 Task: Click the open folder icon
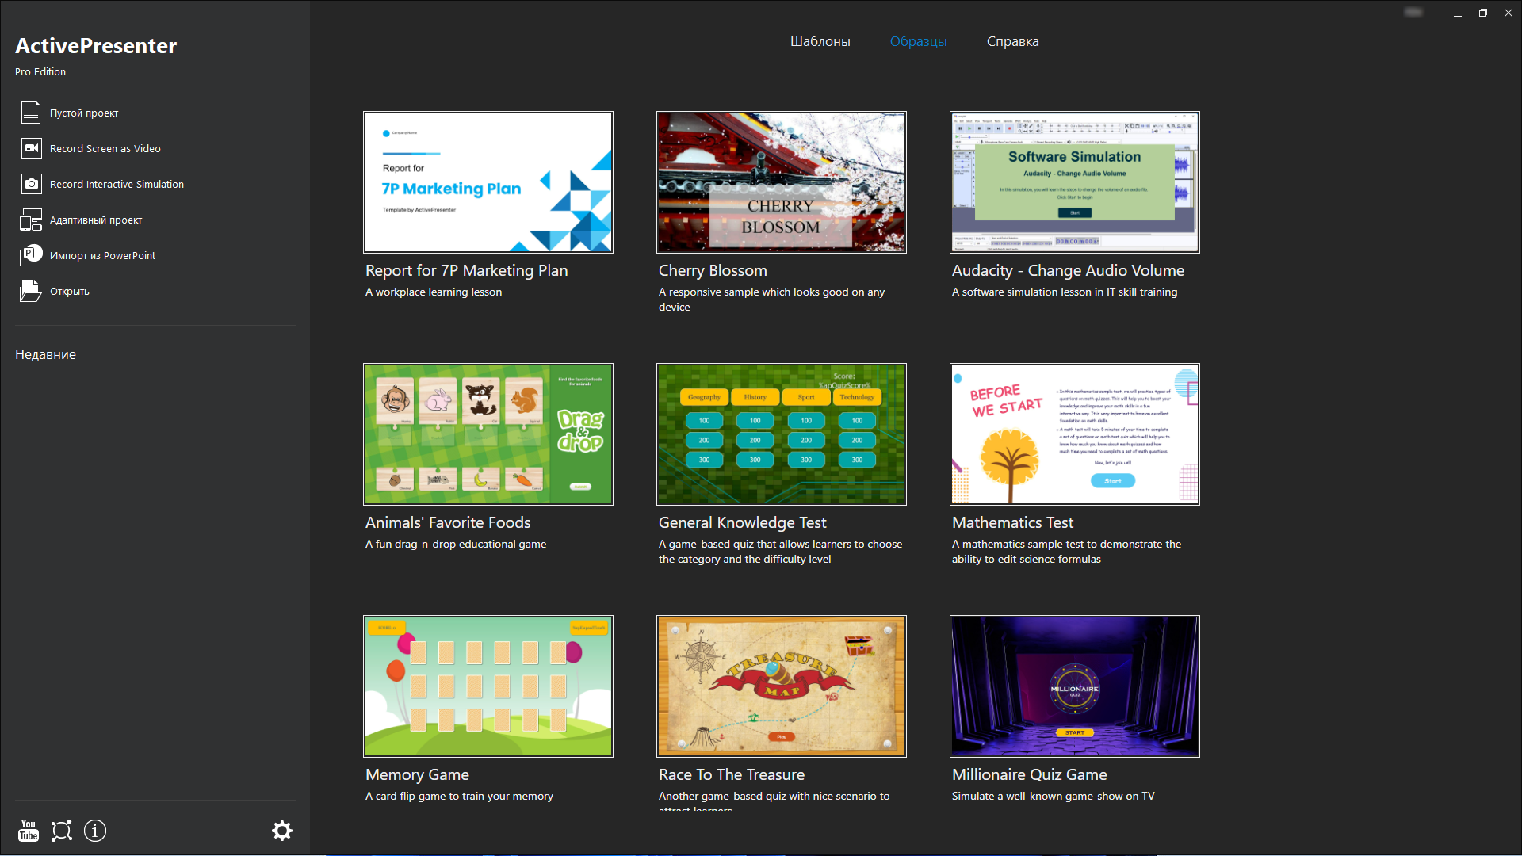(x=30, y=291)
